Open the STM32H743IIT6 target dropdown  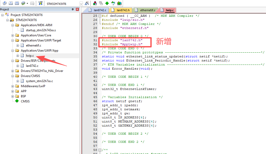[x=81, y=4]
